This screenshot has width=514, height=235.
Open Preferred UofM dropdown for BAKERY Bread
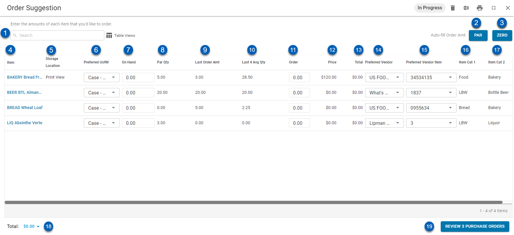(x=101, y=77)
